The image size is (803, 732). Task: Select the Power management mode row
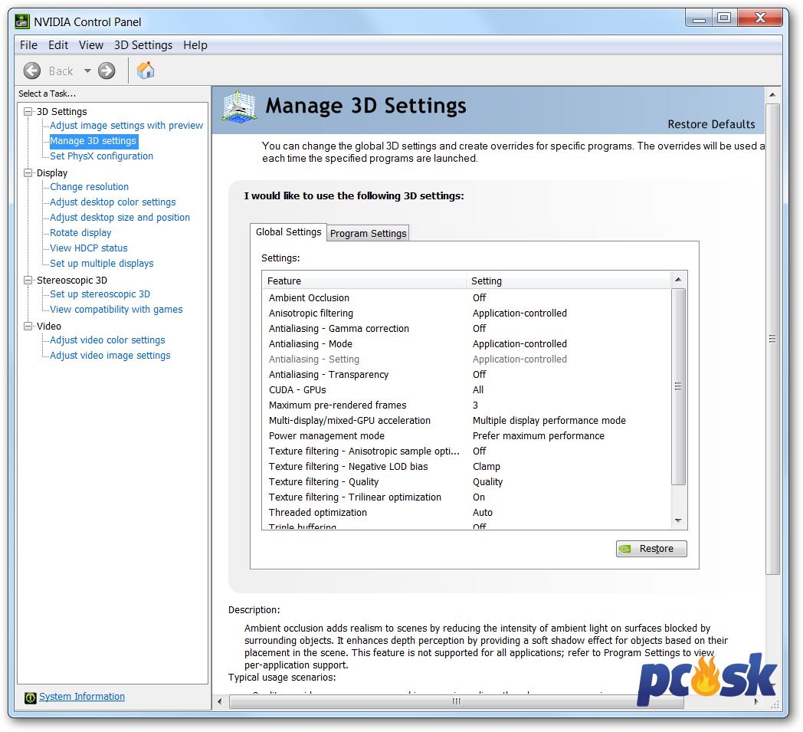point(467,436)
